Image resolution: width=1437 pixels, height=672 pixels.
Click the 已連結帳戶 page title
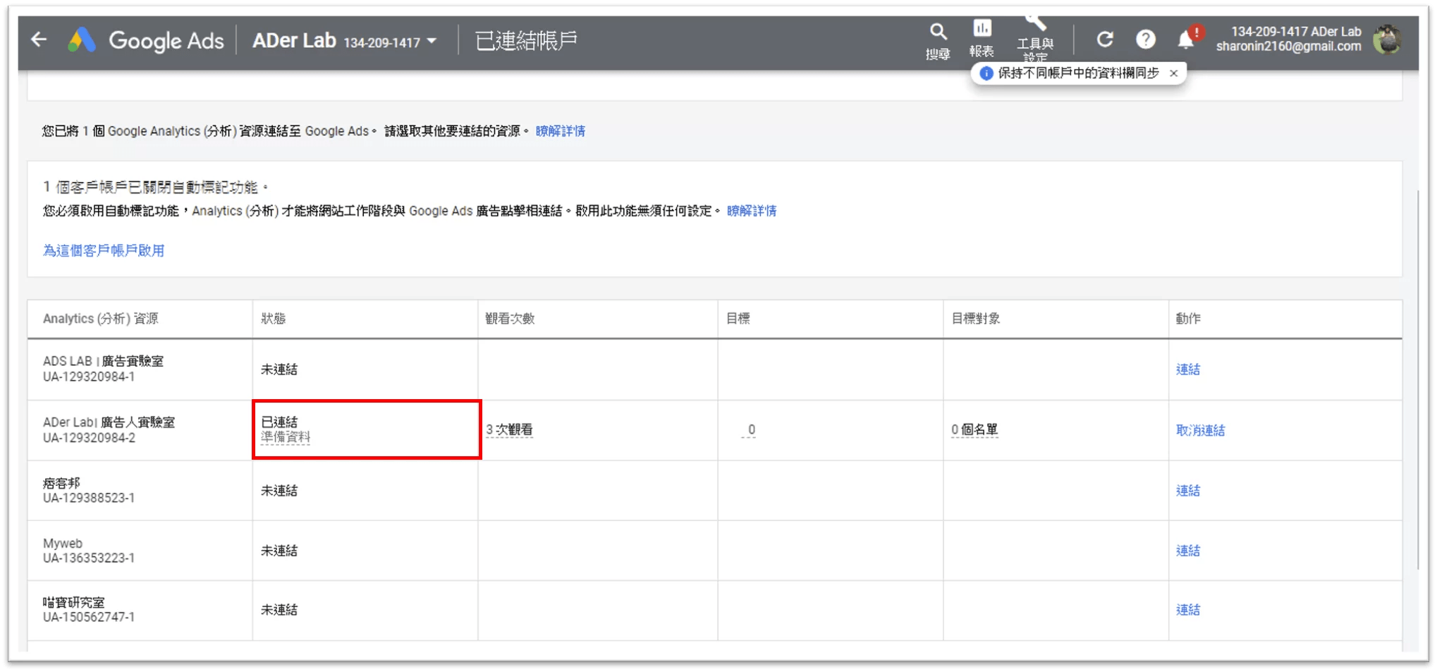[x=527, y=41]
